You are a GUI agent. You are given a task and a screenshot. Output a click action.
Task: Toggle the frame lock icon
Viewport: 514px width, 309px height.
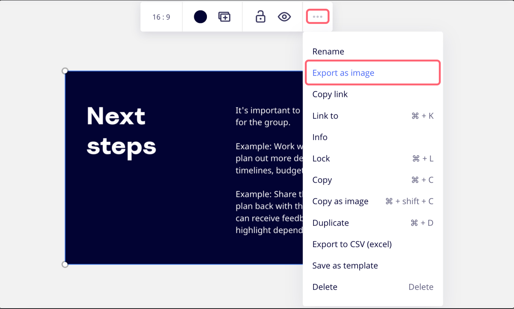click(260, 17)
